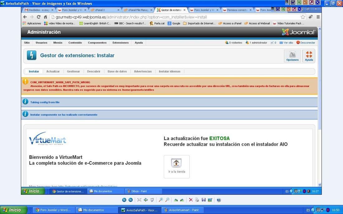Image resolution: width=343 pixels, height=214 pixels.
Task: Switch to the Instalar idiomas tab
Action: pyautogui.click(x=170, y=72)
